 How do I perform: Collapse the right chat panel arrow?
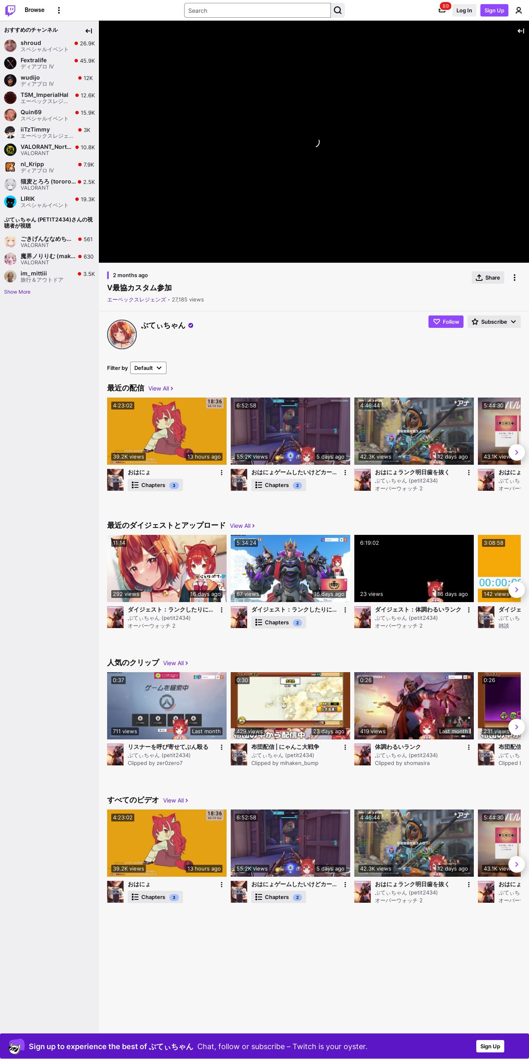tap(521, 31)
